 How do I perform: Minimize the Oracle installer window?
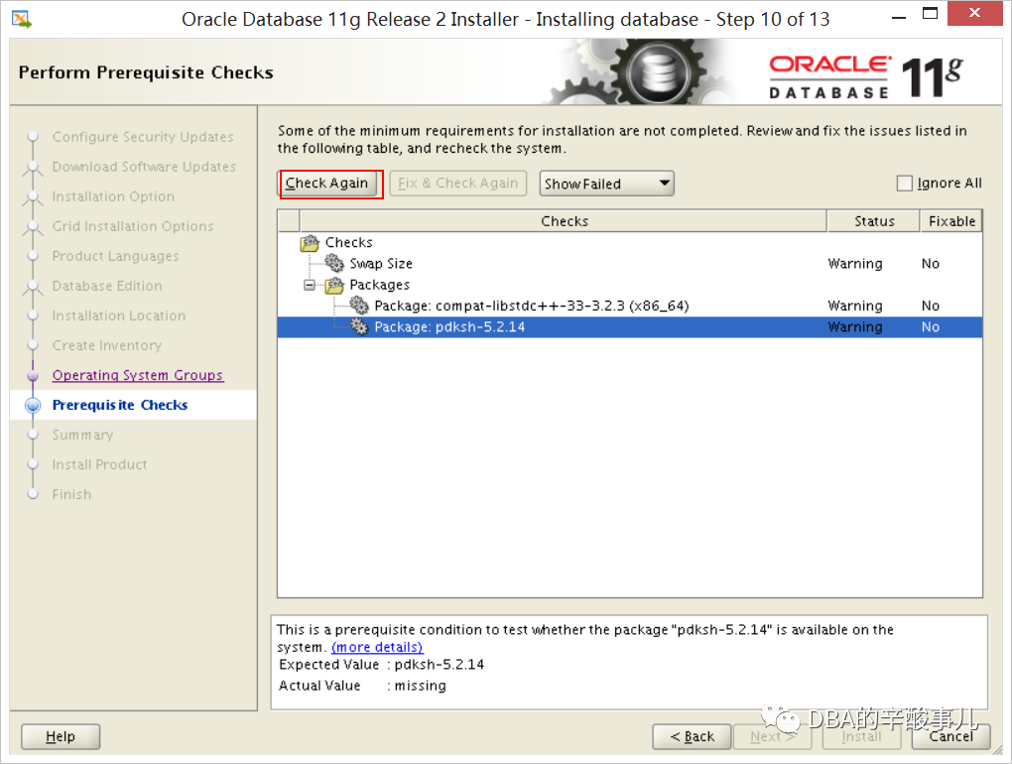click(x=899, y=17)
